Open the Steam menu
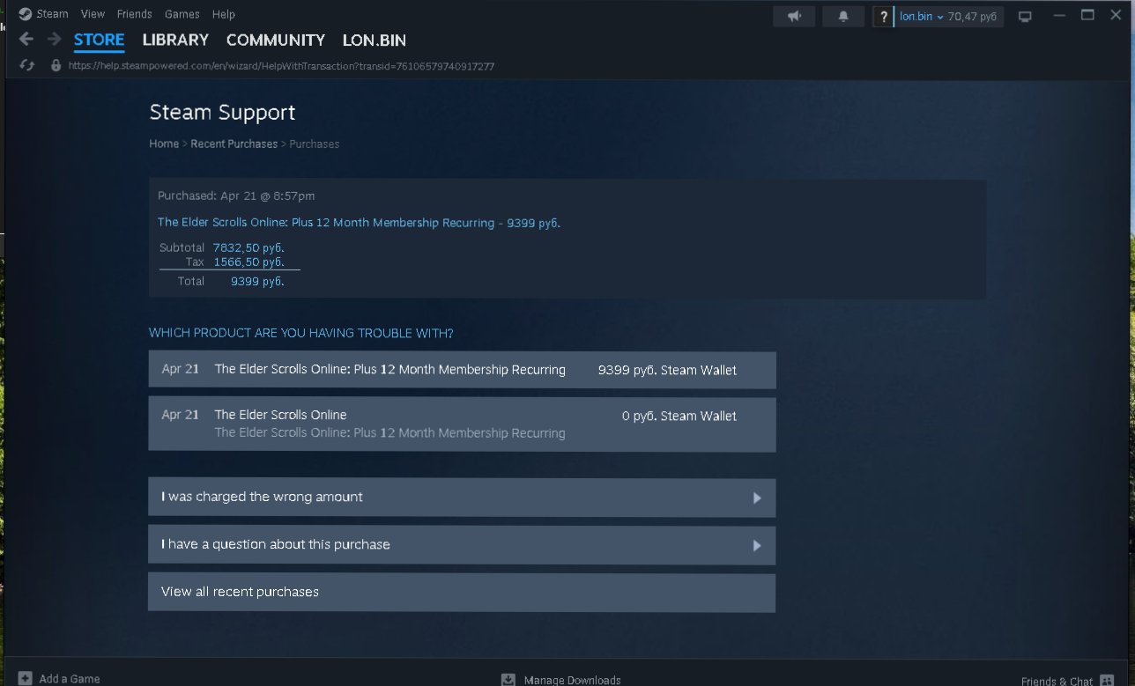Screen dimensions: 1135x686 (52, 14)
